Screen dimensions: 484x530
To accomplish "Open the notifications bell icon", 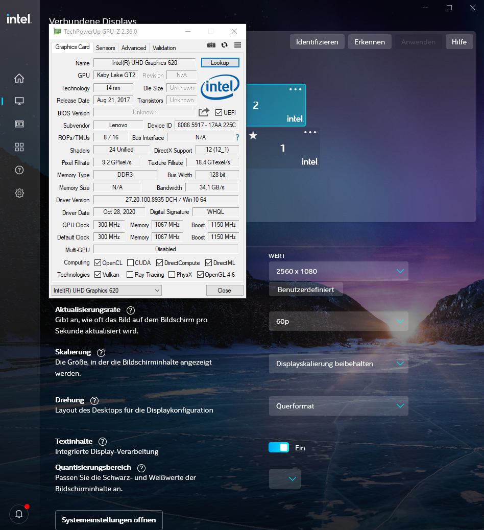I will tap(19, 514).
